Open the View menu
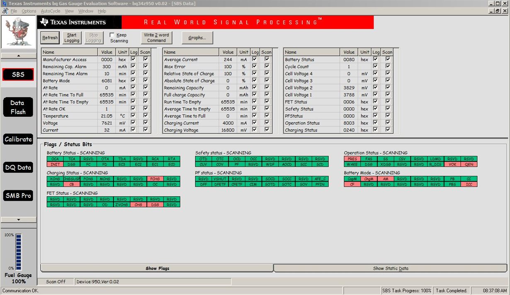This screenshot has width=510, height=295. click(69, 11)
